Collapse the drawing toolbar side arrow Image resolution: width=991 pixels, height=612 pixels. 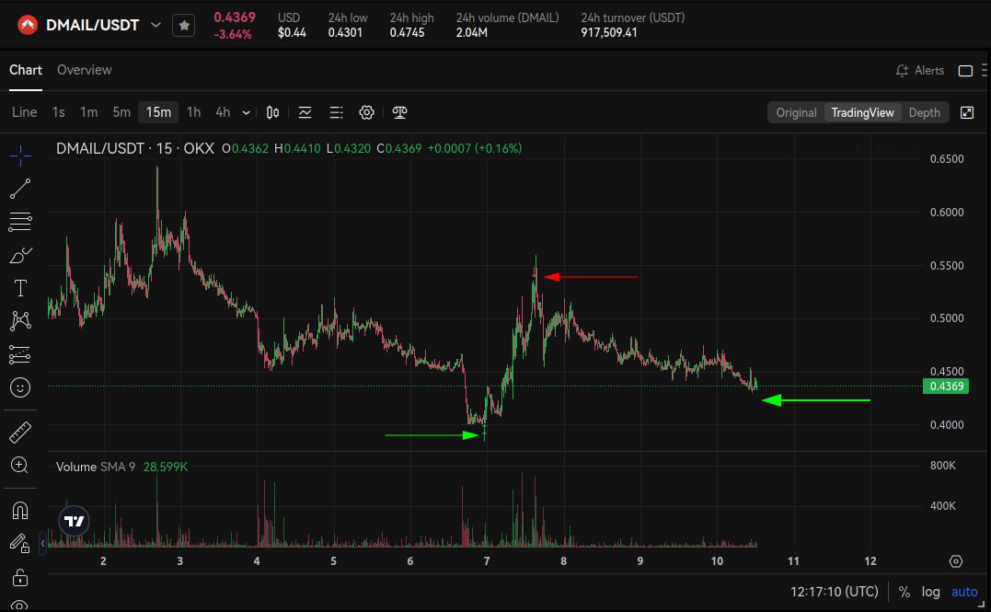coord(42,543)
